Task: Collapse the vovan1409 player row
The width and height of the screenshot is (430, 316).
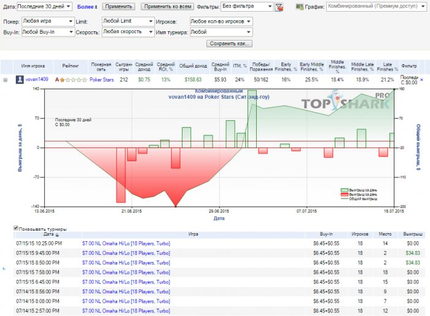Action: point(6,80)
